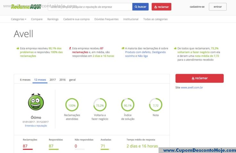
Task: Select the 12 meses tab
Action: pyautogui.click(x=40, y=80)
